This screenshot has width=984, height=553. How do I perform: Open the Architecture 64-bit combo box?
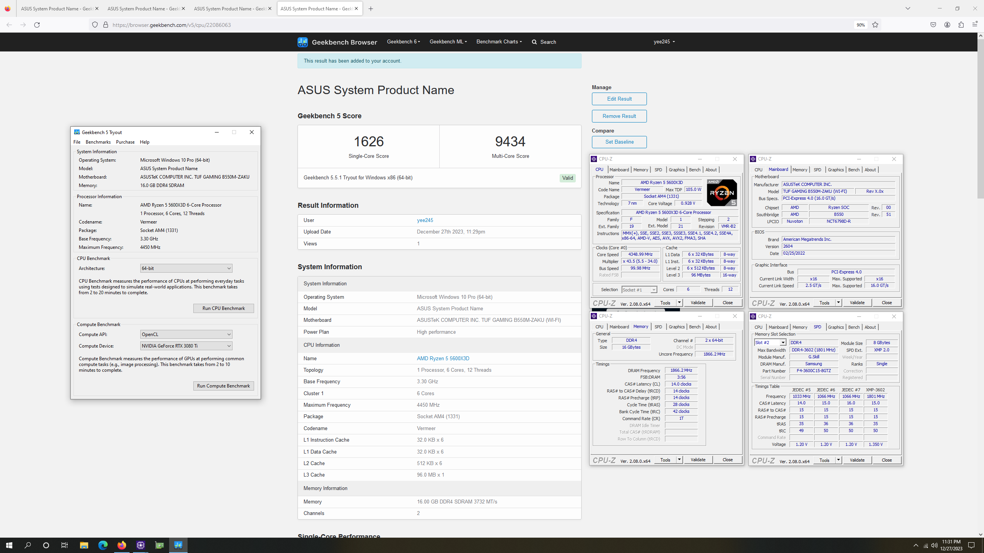186,268
